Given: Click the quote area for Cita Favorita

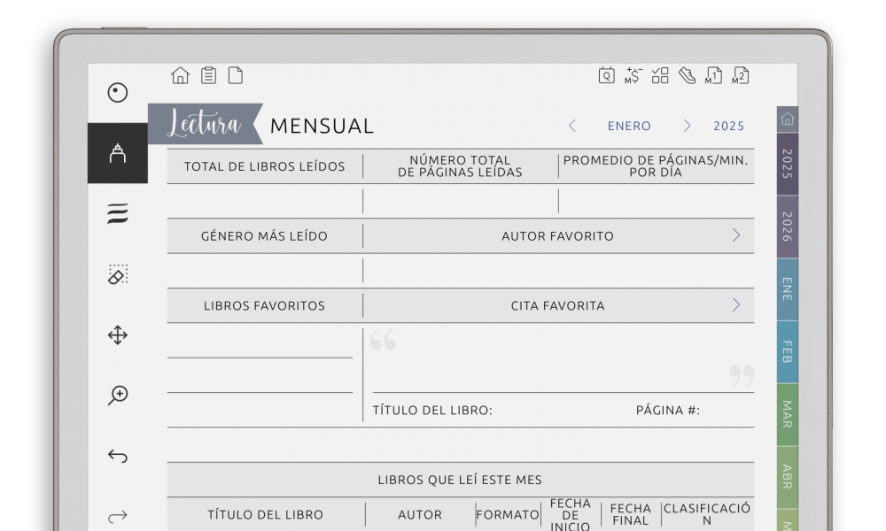Looking at the screenshot, I should [x=563, y=359].
